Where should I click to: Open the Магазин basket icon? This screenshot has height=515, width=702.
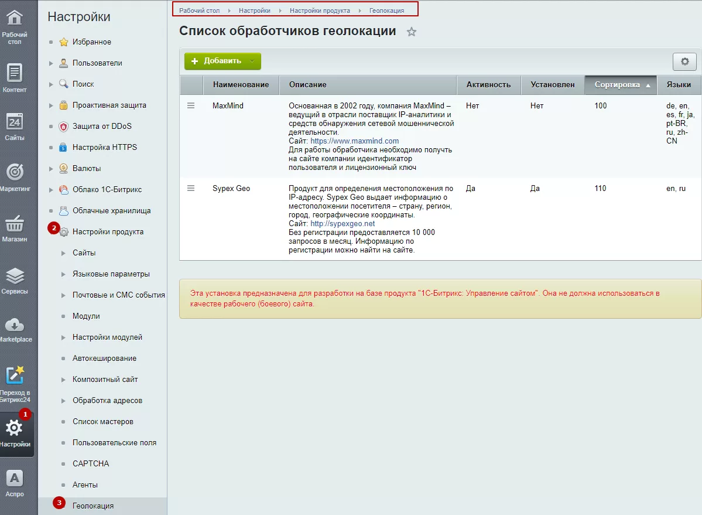[14, 223]
